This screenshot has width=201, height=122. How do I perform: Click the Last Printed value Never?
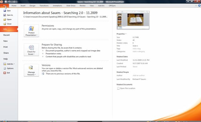coord(135,67)
